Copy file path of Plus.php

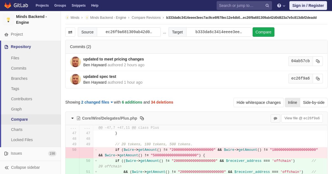[x=142, y=118]
